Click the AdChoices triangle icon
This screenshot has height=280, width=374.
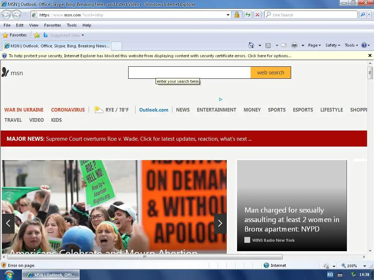[x=220, y=99]
